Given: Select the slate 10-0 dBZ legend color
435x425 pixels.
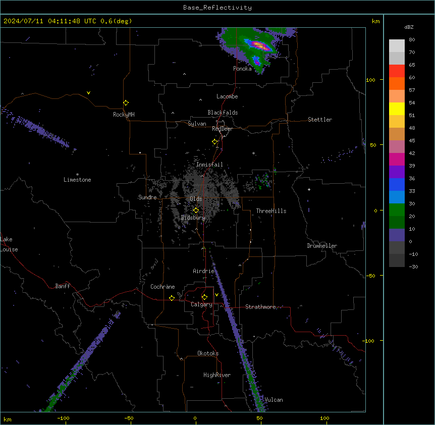Looking at the screenshot, I should point(397,235).
